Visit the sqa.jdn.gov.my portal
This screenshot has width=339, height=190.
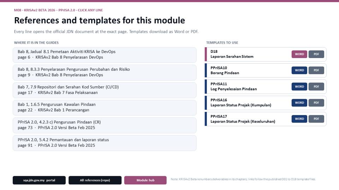pyautogui.click(x=39, y=180)
